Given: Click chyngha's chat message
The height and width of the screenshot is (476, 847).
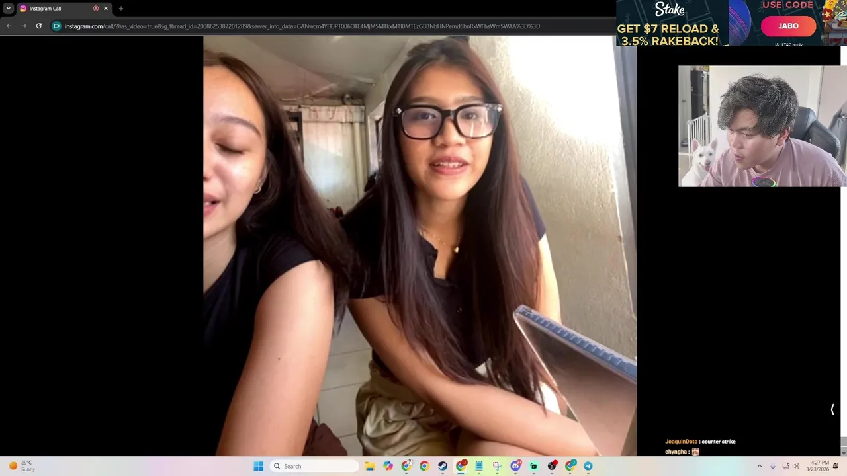Looking at the screenshot, I should [682, 452].
